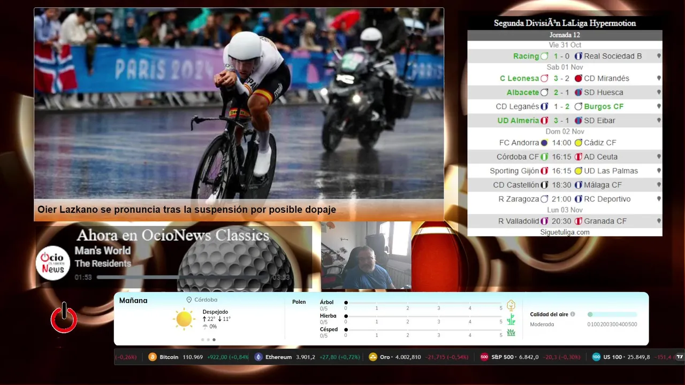Click the C Leonesa team name
This screenshot has height=385, width=685.
[519, 78]
